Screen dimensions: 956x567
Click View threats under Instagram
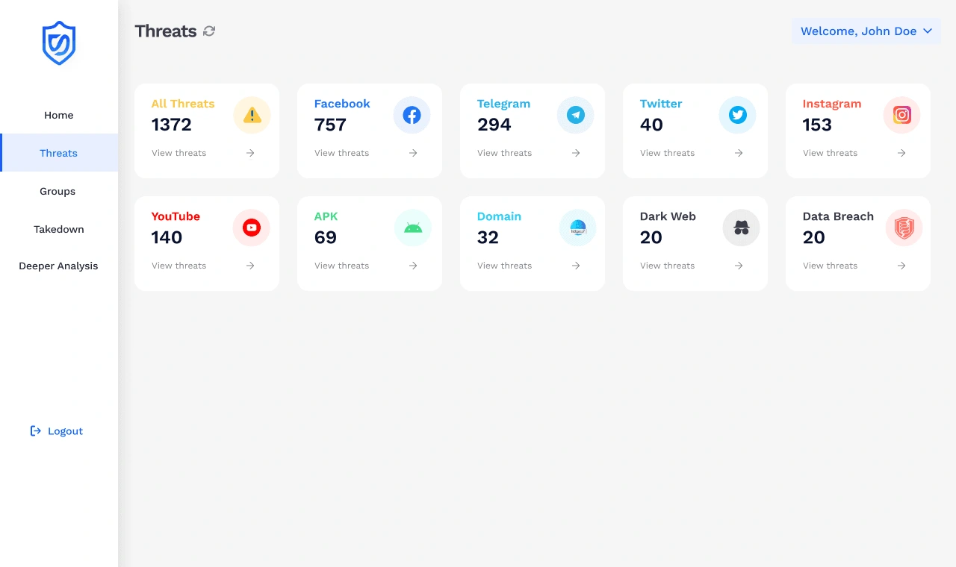coord(831,153)
